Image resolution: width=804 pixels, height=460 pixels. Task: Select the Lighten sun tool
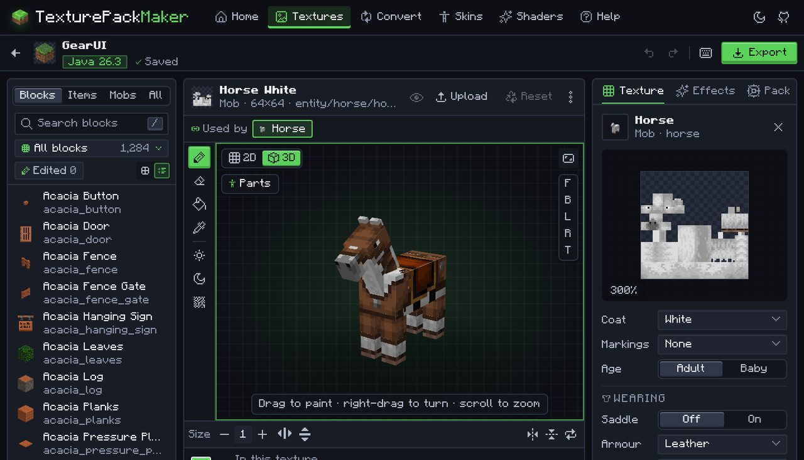pos(199,255)
